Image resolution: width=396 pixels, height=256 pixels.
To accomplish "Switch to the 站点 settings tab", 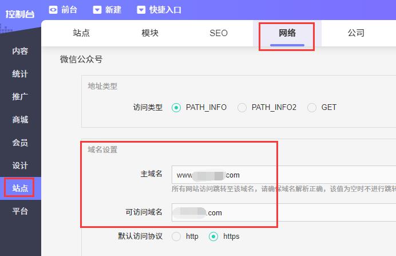I will pos(81,33).
